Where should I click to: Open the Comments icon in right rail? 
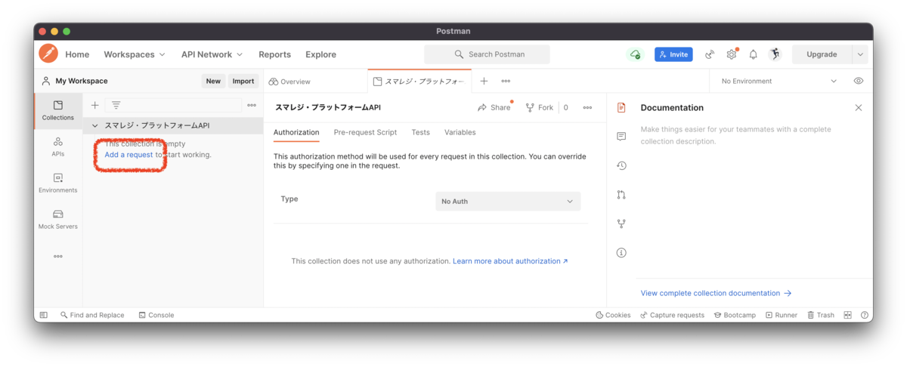pyautogui.click(x=621, y=137)
